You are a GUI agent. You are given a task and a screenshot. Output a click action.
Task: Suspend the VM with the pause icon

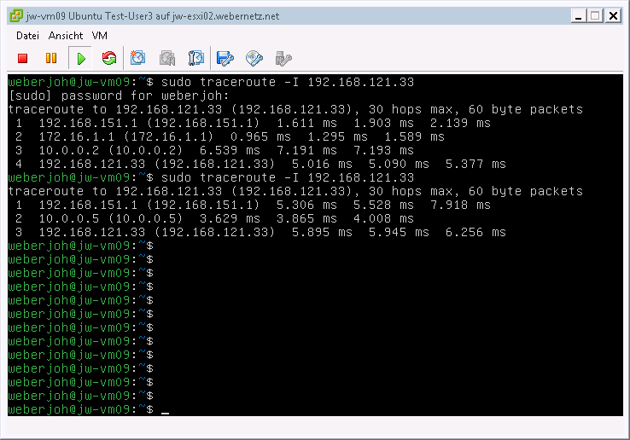[51, 59]
